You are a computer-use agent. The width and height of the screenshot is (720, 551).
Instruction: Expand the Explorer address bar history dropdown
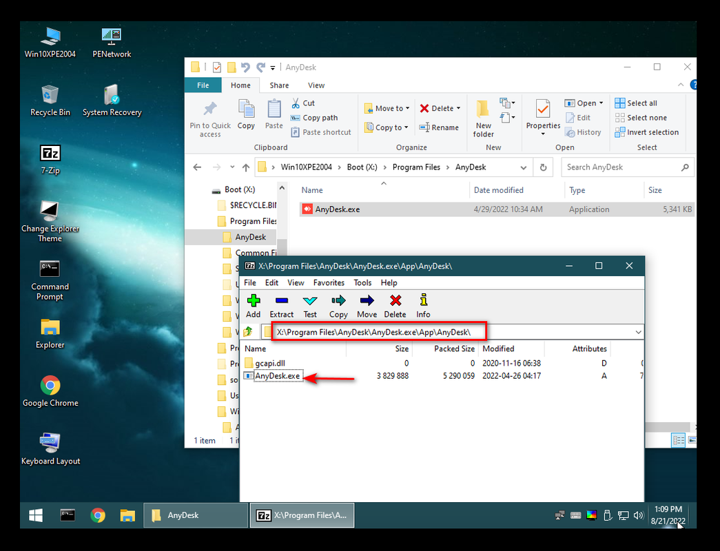(x=523, y=167)
